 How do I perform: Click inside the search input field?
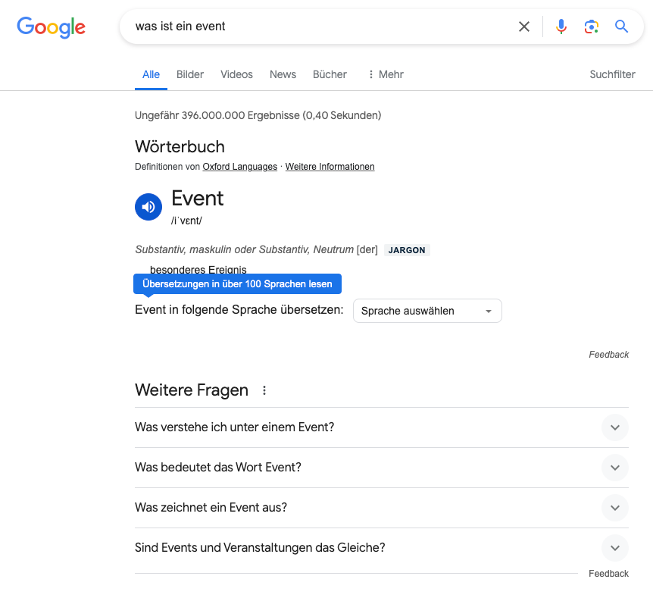[x=318, y=26]
